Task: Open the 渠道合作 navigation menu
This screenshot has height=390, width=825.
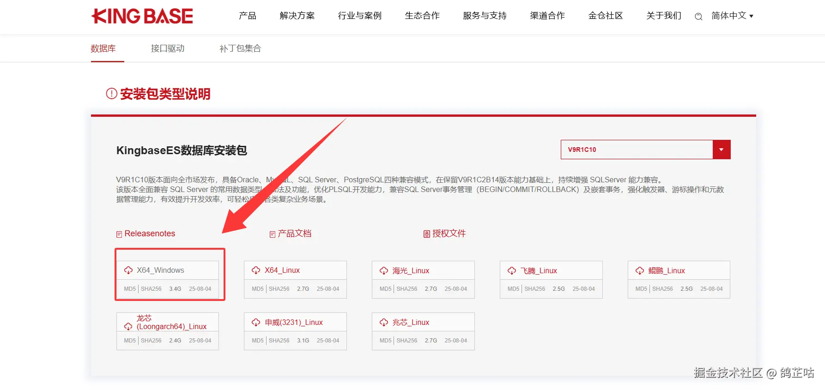Action: [547, 16]
